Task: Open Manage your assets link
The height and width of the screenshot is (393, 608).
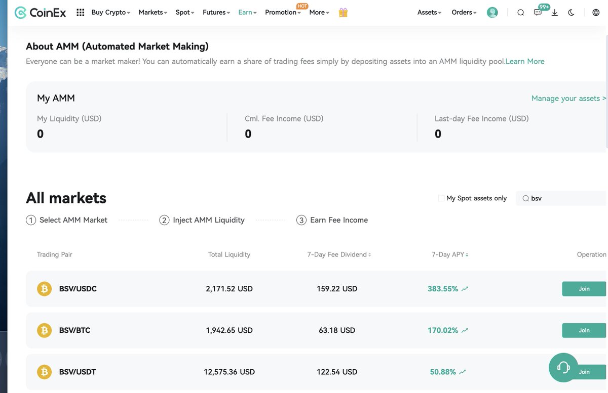Action: (x=568, y=98)
